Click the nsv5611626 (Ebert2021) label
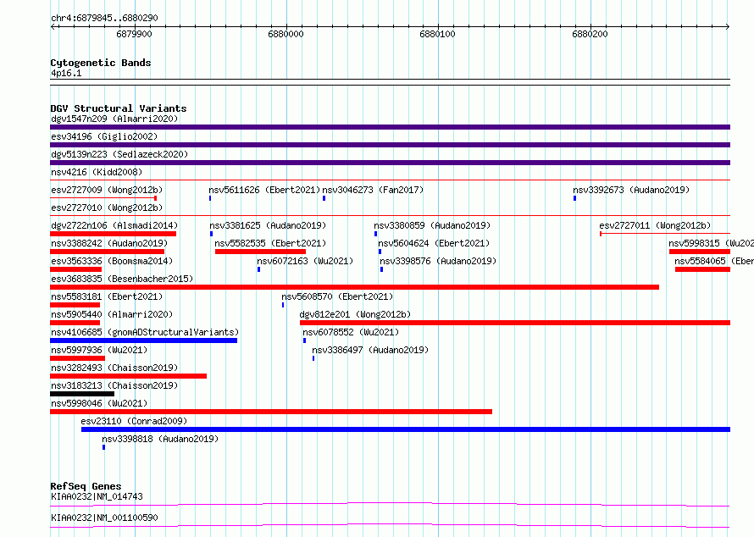 tap(264, 190)
